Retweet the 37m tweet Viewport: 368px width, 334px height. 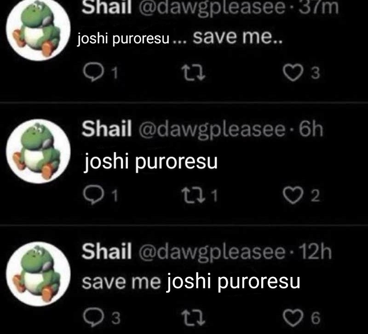click(x=193, y=73)
